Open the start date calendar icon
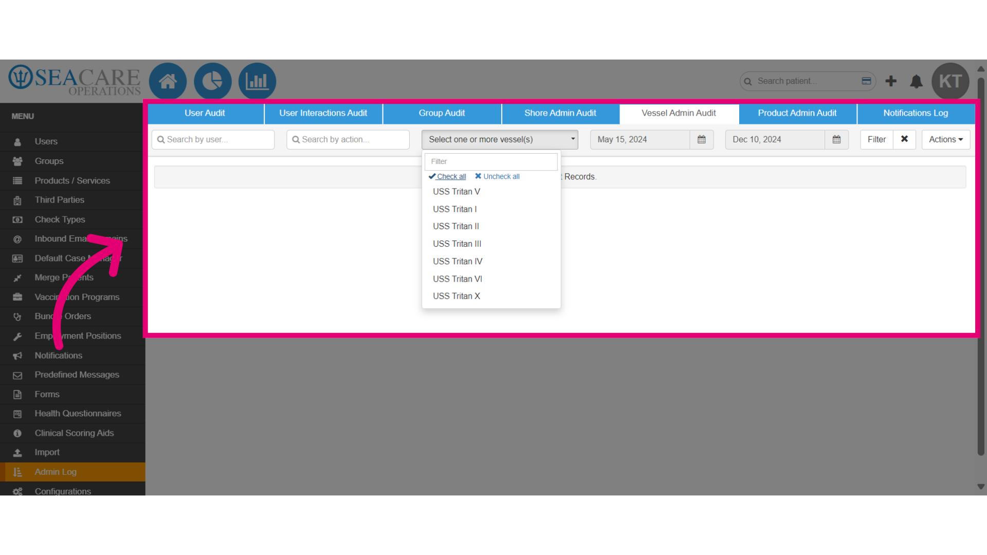Screen dimensions: 987x555 click(701, 139)
